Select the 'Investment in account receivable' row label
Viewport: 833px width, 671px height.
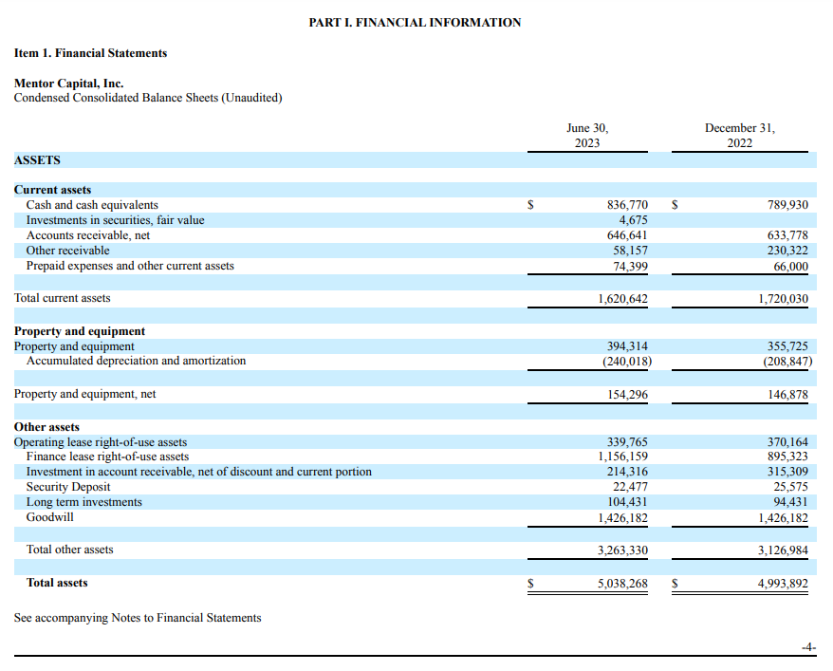pyautogui.click(x=198, y=472)
